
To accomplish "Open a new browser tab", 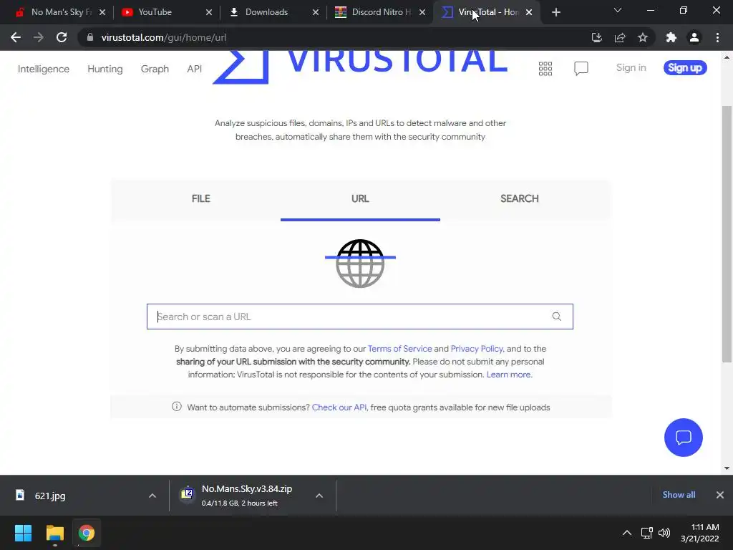I will [555, 12].
